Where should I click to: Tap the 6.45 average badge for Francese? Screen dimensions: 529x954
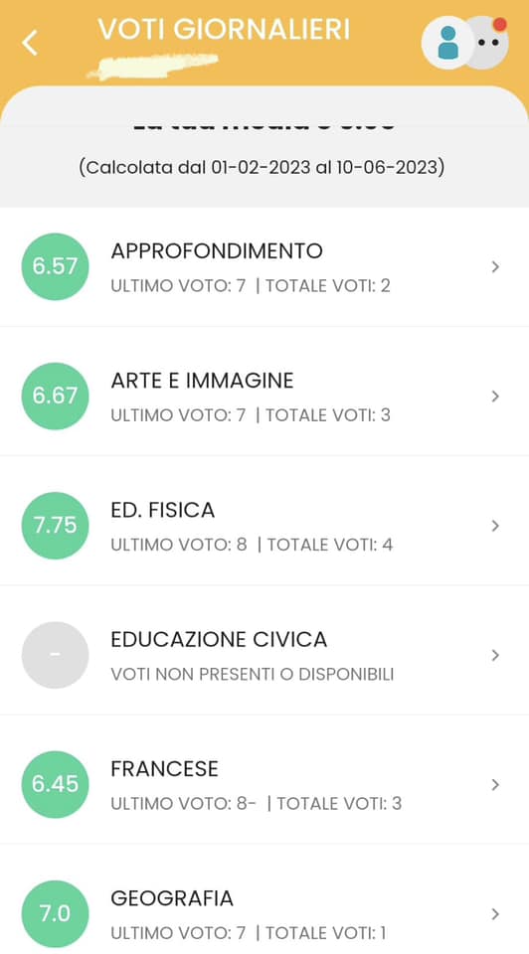55,784
